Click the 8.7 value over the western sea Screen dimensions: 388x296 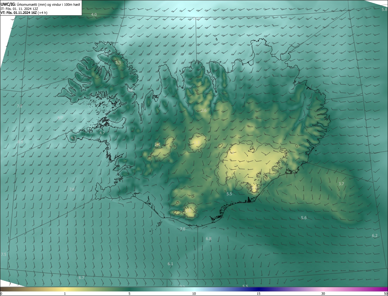pos(60,118)
